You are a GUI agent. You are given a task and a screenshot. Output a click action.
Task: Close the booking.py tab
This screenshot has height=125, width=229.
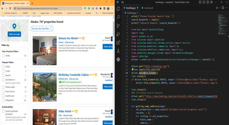pos(137,8)
